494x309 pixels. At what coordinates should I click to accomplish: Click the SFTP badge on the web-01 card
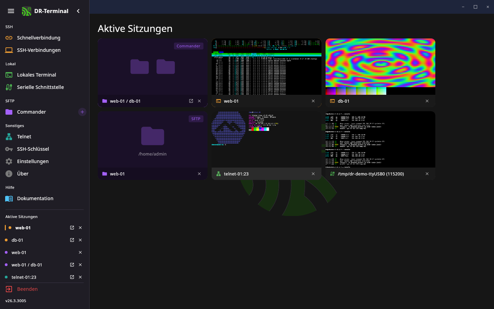(196, 119)
